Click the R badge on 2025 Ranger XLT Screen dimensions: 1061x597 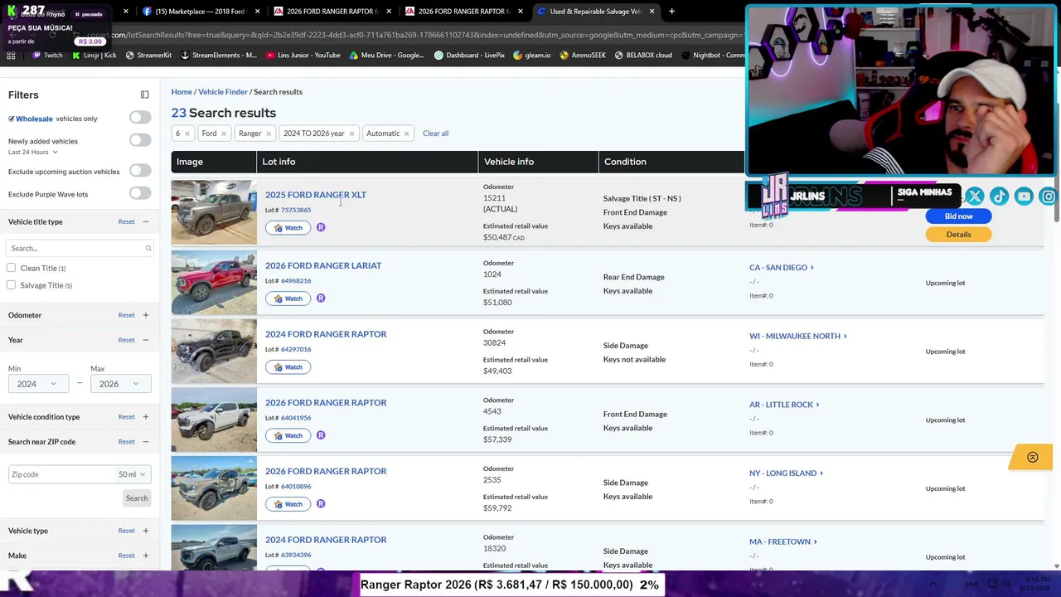pos(321,227)
